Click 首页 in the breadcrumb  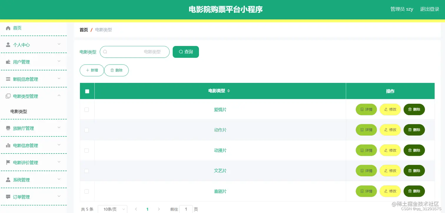coord(84,30)
